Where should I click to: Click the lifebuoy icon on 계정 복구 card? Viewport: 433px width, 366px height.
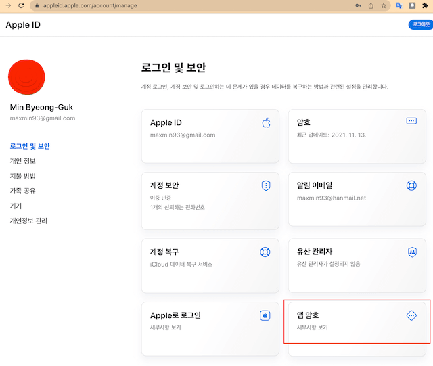tap(265, 252)
